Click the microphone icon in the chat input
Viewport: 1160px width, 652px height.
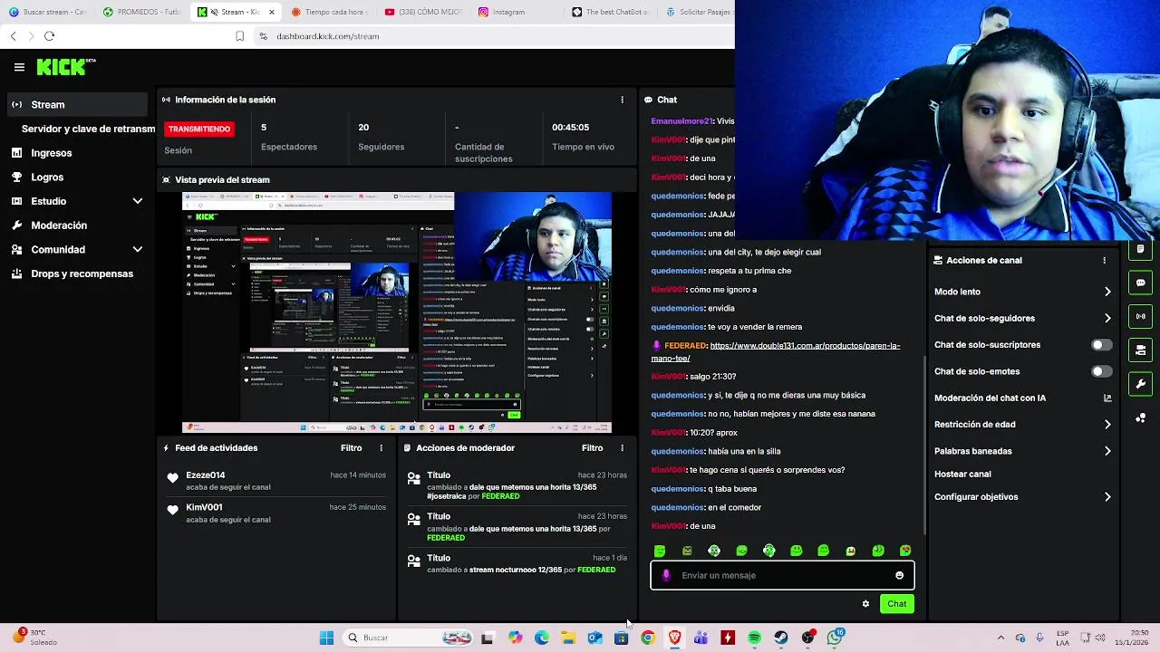666,575
